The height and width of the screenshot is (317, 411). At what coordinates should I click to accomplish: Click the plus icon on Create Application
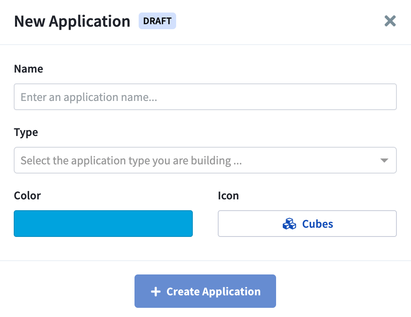click(155, 292)
